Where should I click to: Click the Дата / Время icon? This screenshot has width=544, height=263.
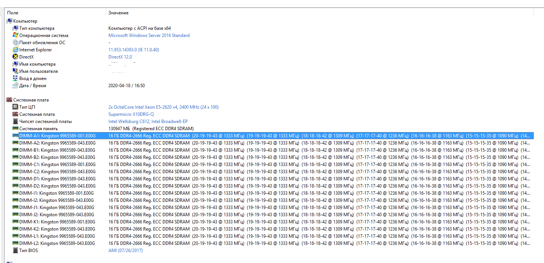pos(15,86)
